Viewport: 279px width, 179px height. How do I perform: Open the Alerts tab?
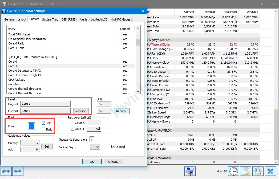pyautogui.click(x=83, y=19)
